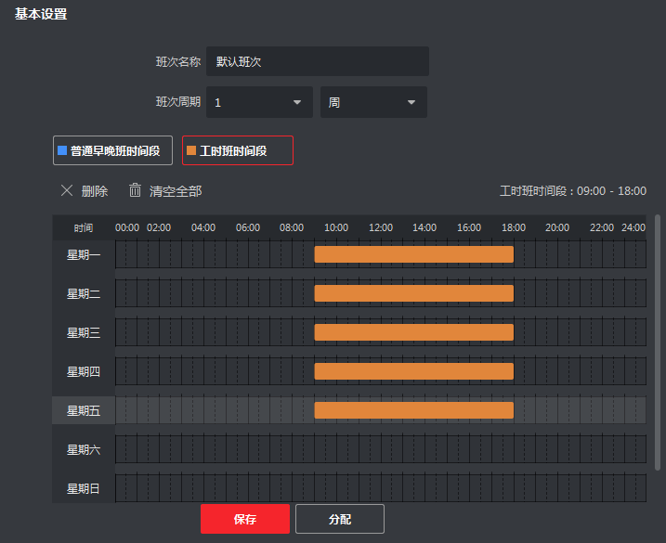Click the 时间 column header
Viewport: 666px width, 543px height.
click(x=84, y=228)
